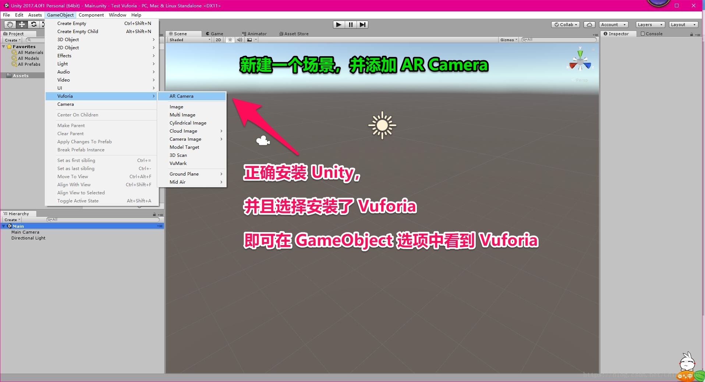Open the Layers dropdown
Viewport: 705px width, 382px height.
[x=650, y=25]
